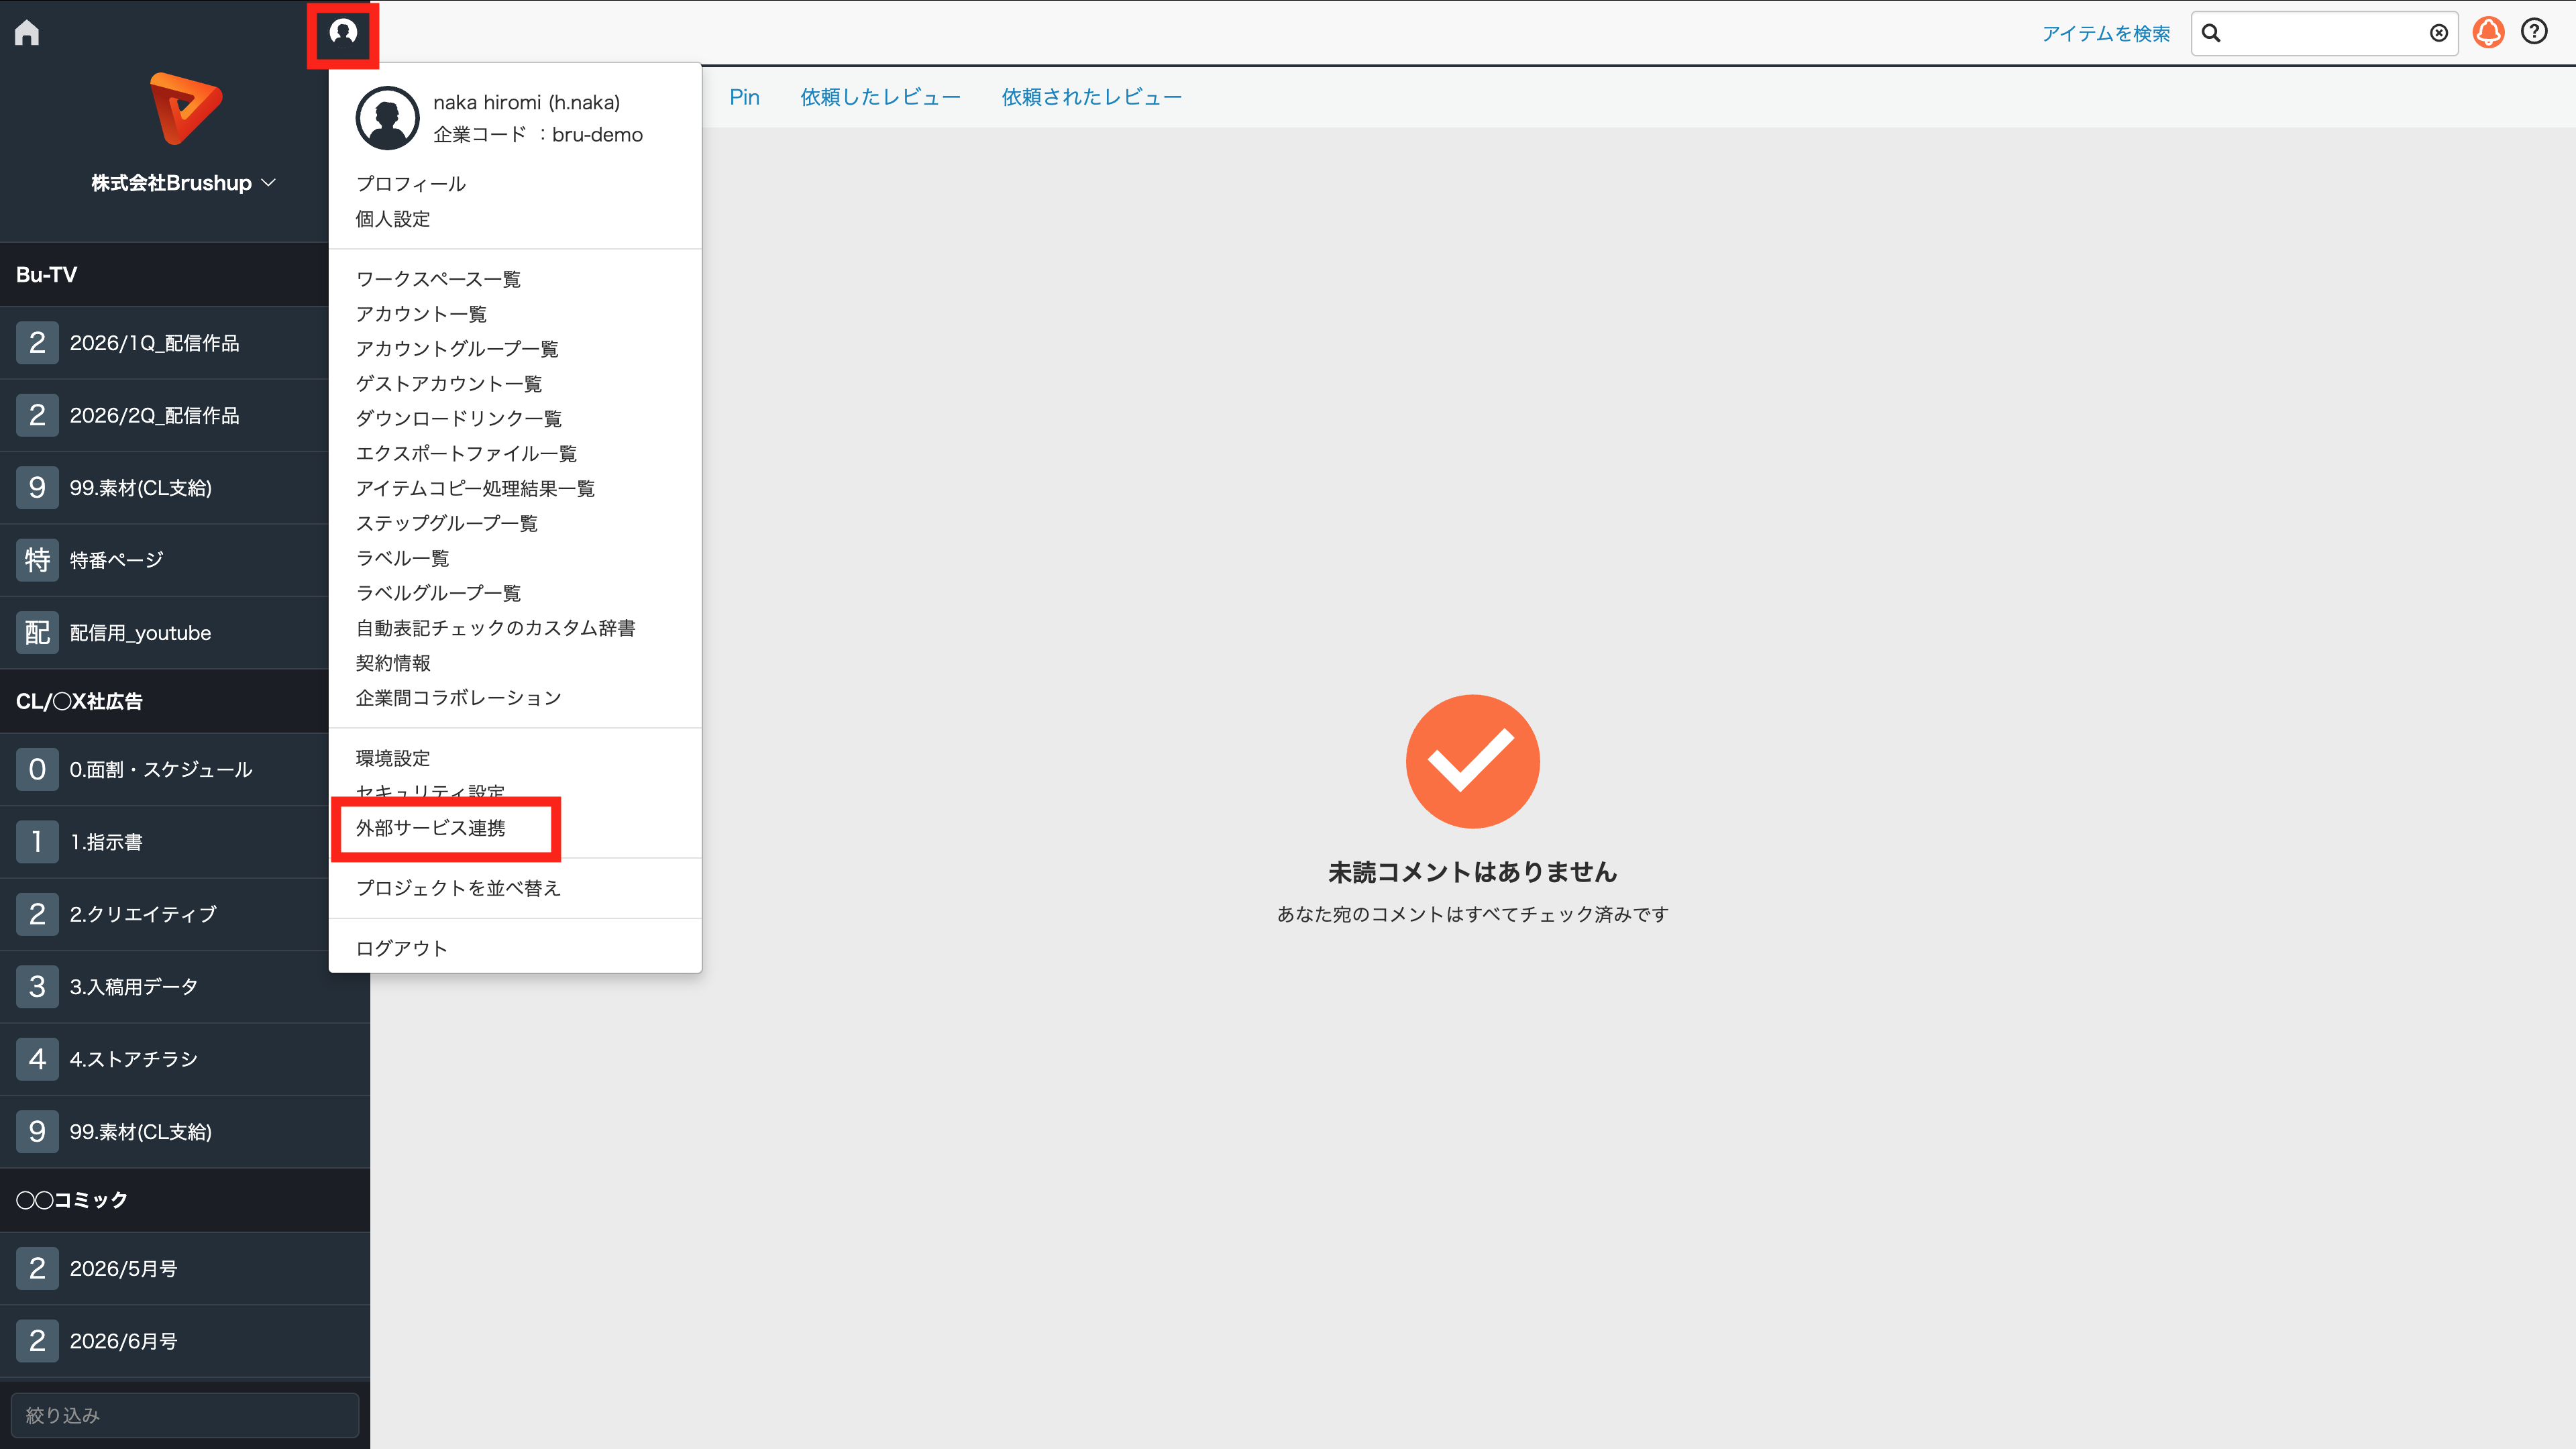Viewport: 2576px width, 1449px height.
Task: Click the アイテムを検索 link
Action: click(x=2105, y=34)
